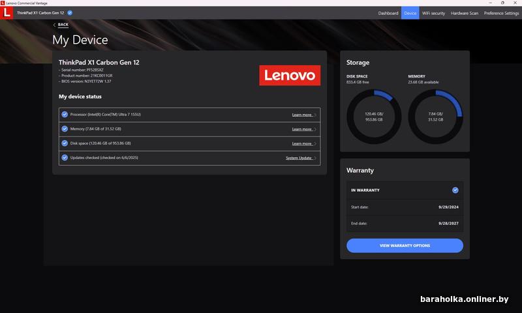
Task: Click the chevron on the Disk space row
Action: [x=315, y=143]
